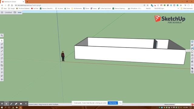Select the Line pencil tool
The height and width of the screenshot is (109, 194).
(2, 51)
